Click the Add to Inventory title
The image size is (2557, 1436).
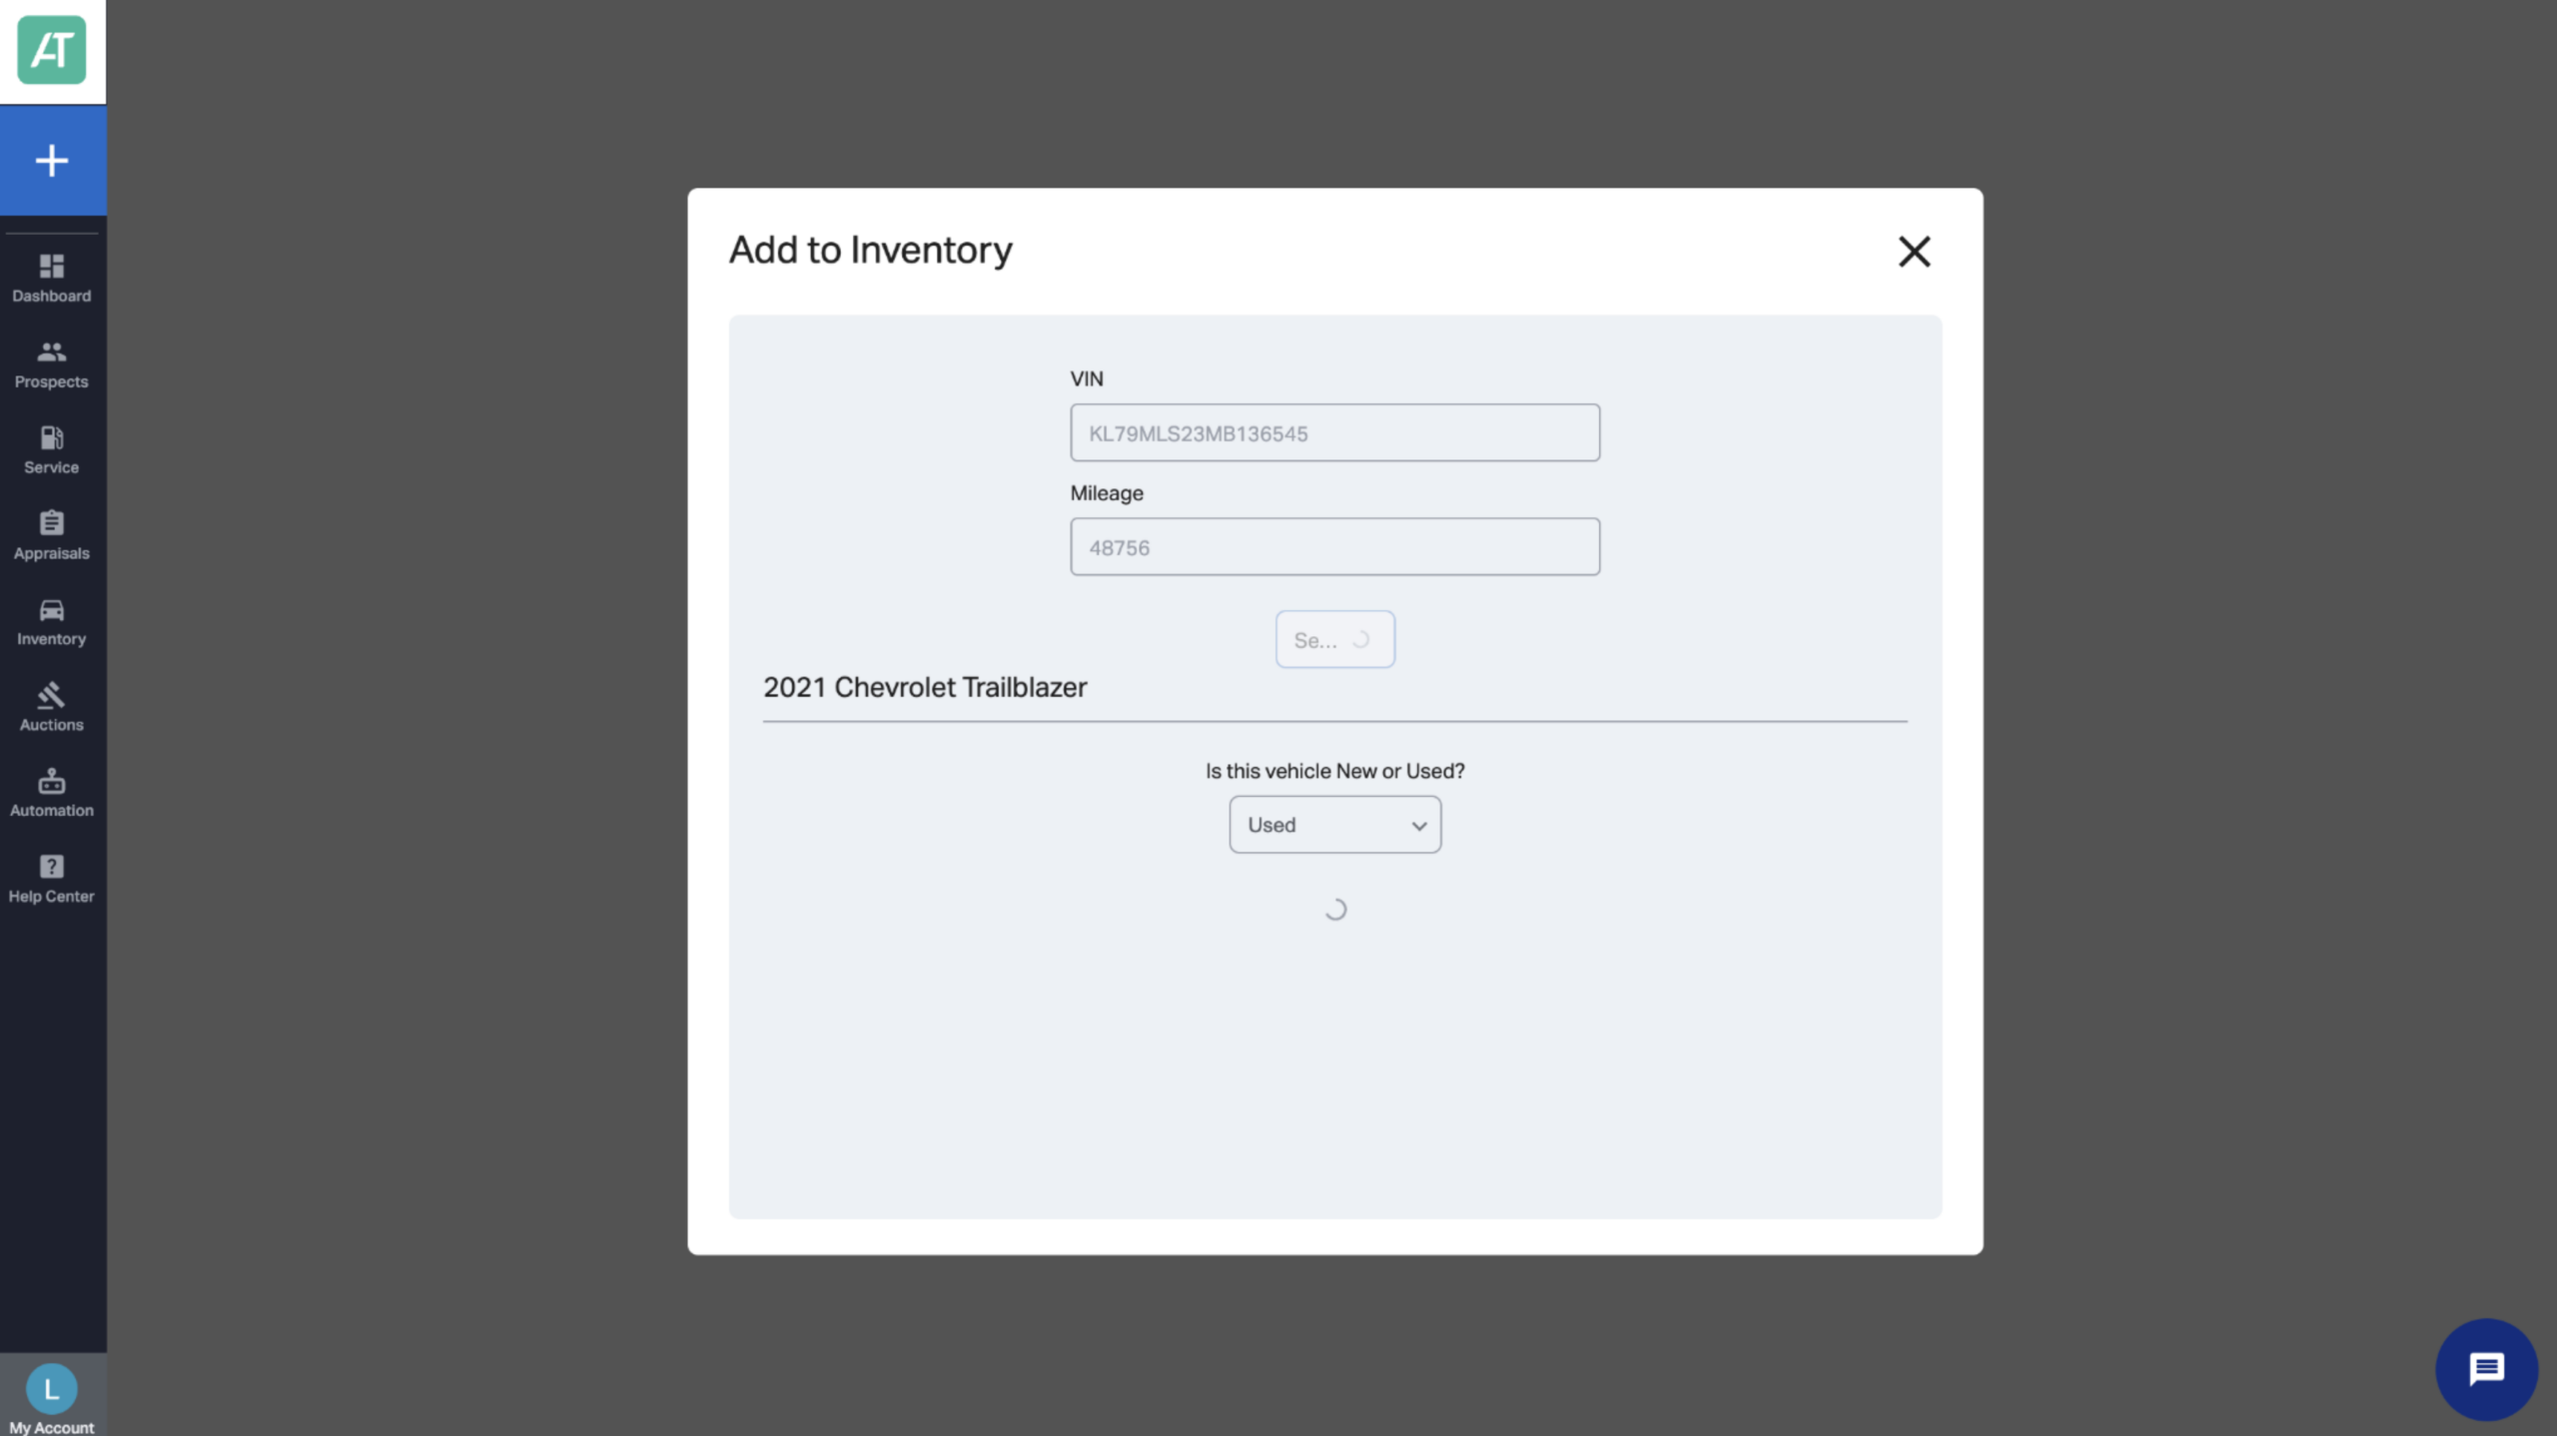click(x=870, y=250)
